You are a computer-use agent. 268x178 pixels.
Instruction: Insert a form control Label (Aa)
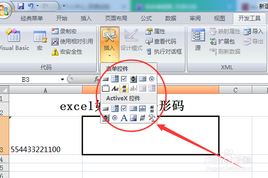pos(115,88)
